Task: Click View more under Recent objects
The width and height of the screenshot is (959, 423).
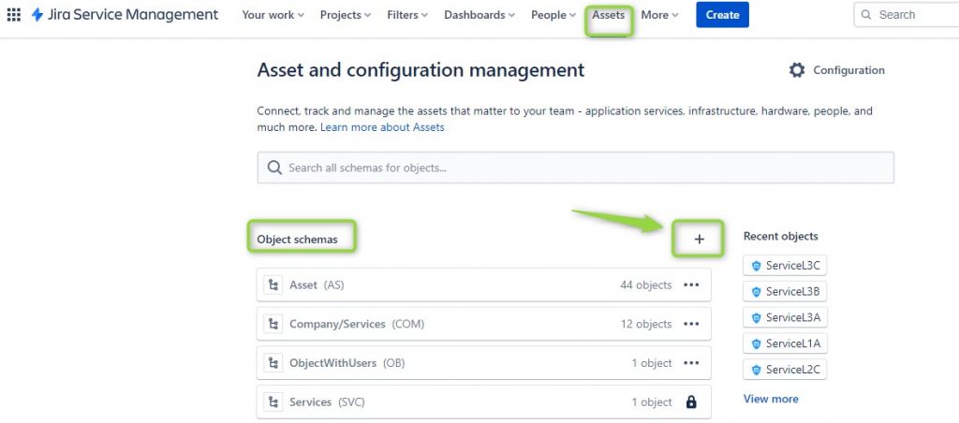Action: (x=771, y=399)
